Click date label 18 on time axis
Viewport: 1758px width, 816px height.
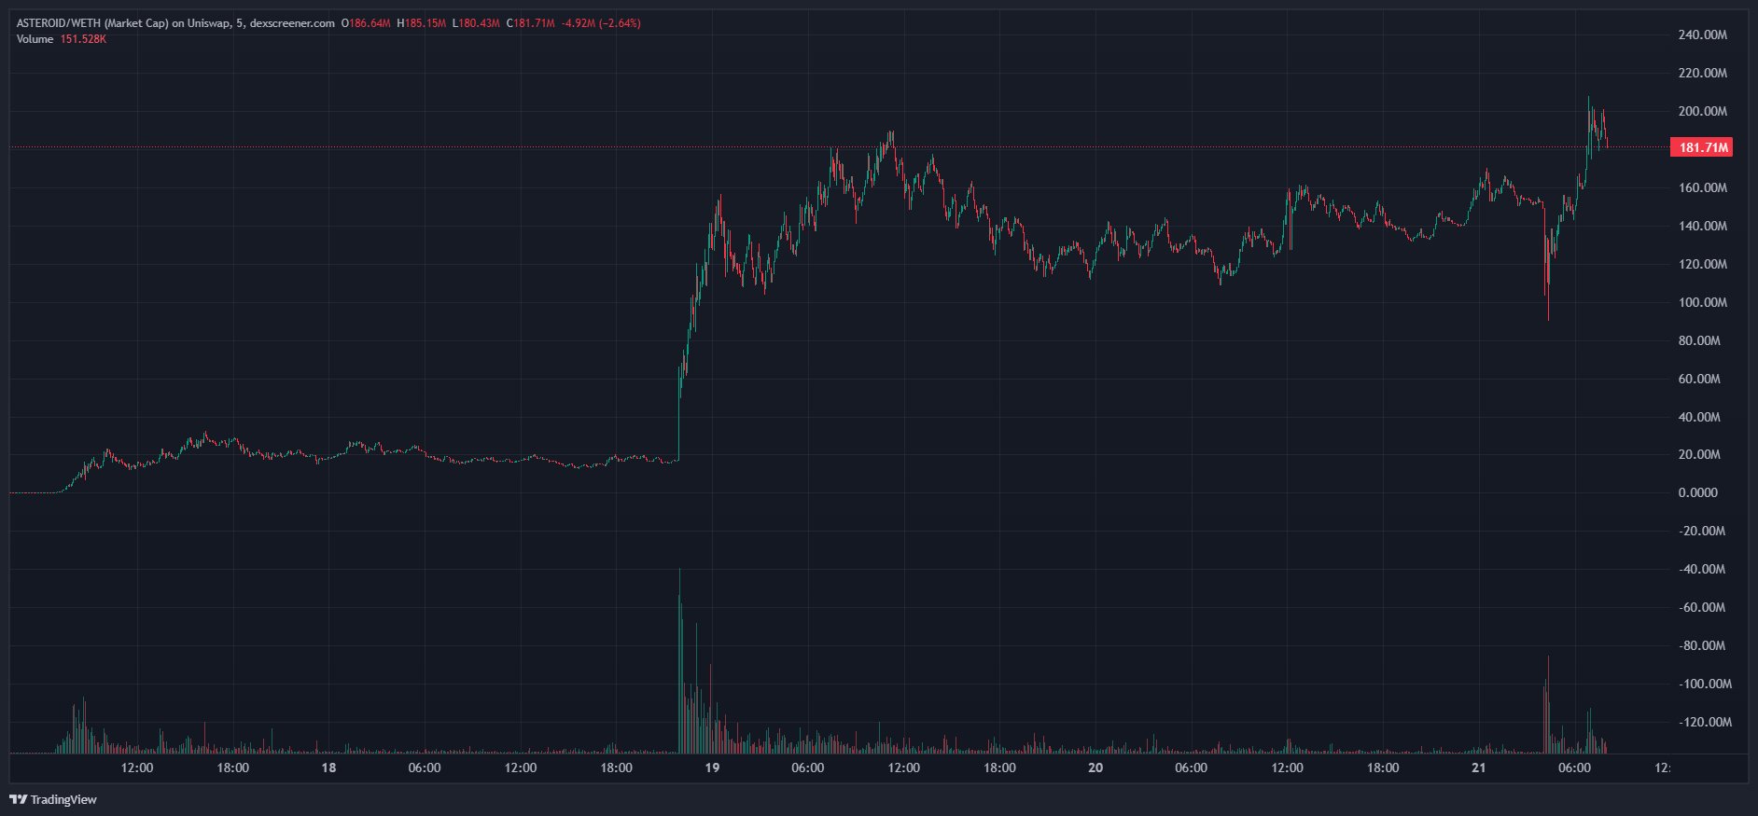[328, 768]
